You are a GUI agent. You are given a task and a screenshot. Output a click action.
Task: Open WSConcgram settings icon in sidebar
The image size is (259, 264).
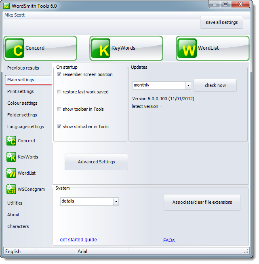click(x=11, y=189)
